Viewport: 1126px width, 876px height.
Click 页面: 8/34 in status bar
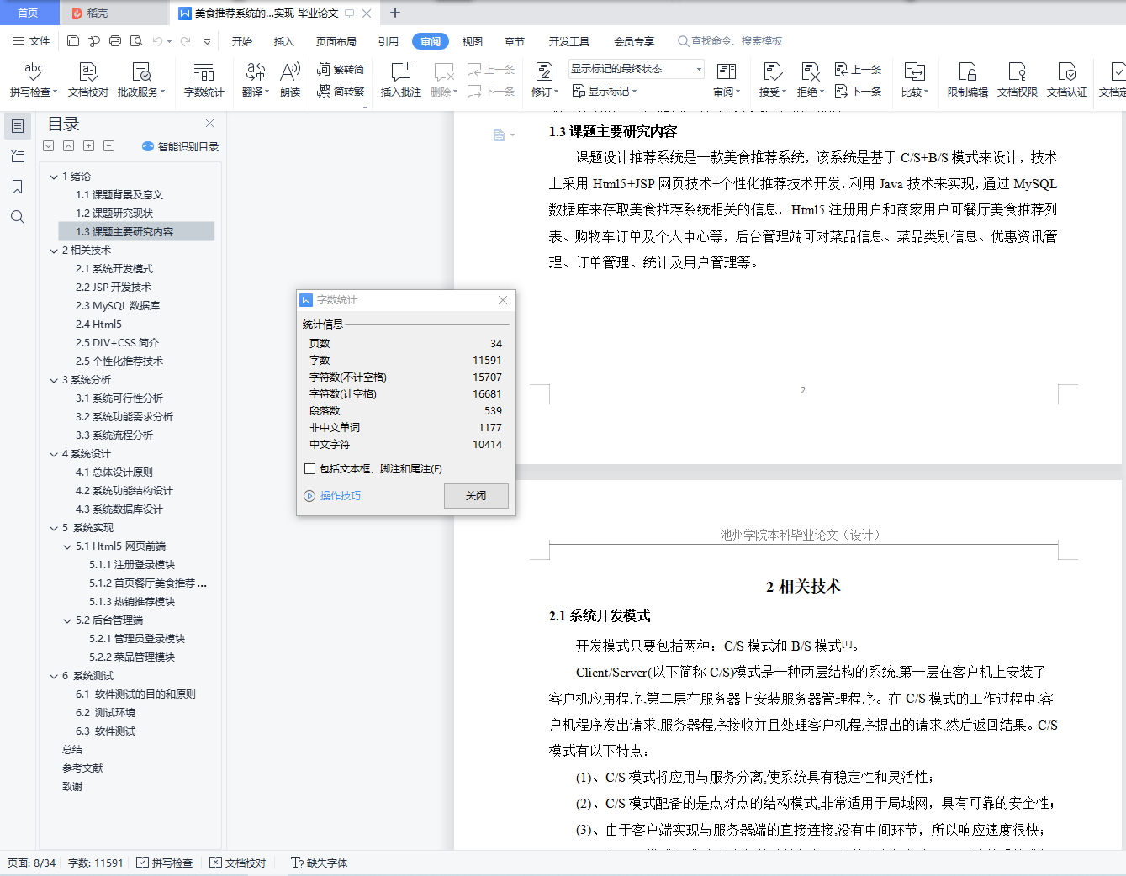tap(32, 863)
